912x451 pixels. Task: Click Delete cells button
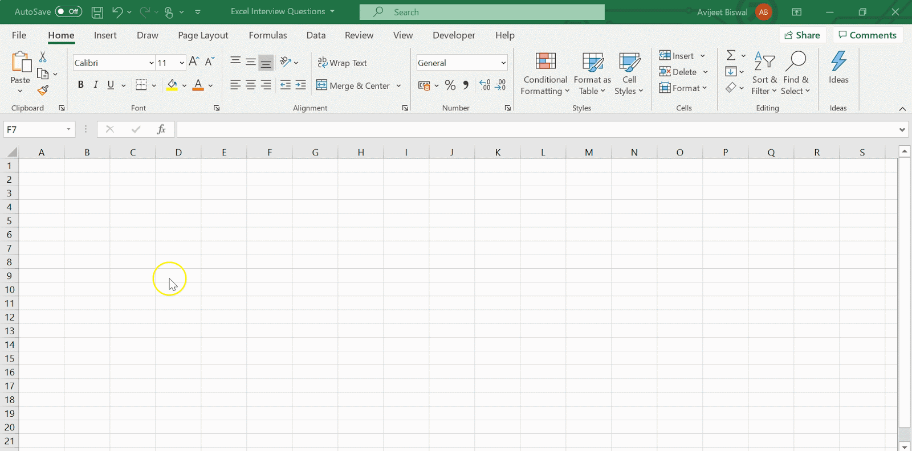click(678, 72)
